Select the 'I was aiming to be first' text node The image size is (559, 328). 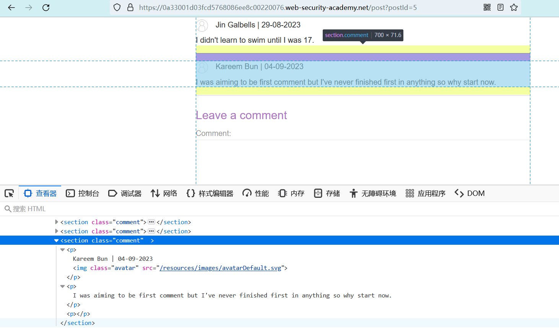coord(232,296)
